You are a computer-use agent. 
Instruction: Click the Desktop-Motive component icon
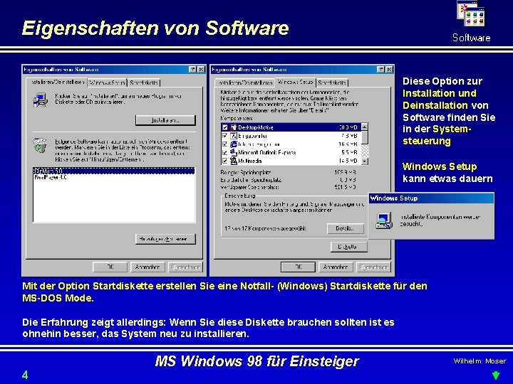[234, 127]
